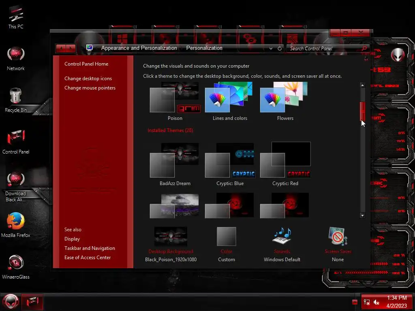Show hidden tray icons
This screenshot has height=311, width=415.
tap(355, 302)
